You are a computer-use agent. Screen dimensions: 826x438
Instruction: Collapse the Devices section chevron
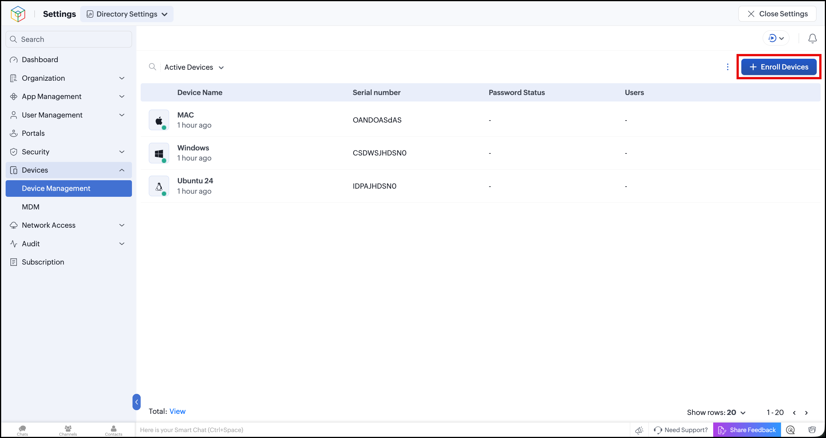122,170
